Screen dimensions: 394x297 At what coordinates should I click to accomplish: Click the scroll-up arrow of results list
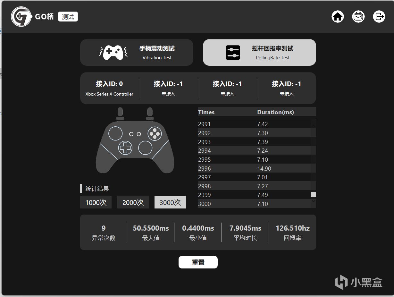tap(314, 125)
